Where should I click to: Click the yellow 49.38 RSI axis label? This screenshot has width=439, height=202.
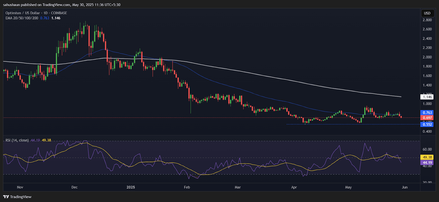(x=427, y=157)
